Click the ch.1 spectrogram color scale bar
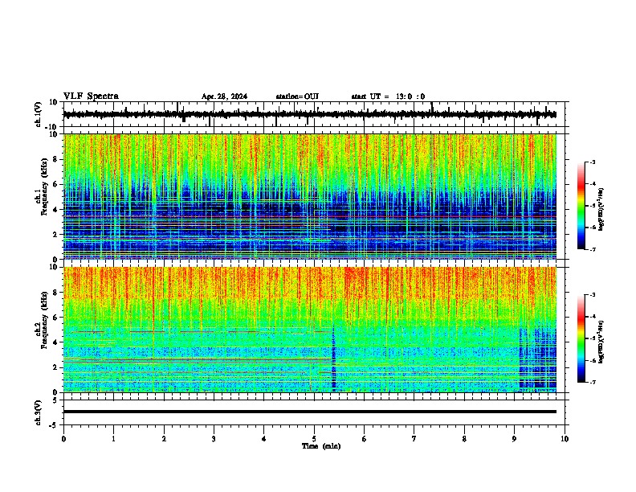Image resolution: width=636 pixels, height=492 pixels. coord(581,206)
